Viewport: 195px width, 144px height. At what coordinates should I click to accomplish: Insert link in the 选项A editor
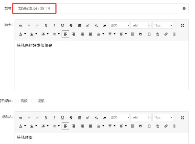[x=166, y=126]
